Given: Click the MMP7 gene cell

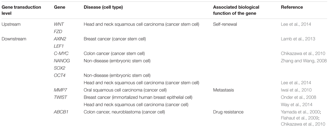Looking at the screenshot, I should coord(60,90).
